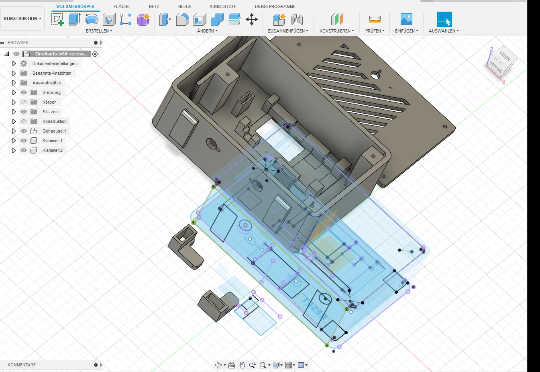Show the hidden Körper folder
Image resolution: width=540 pixels, height=372 pixels.
[x=24, y=102]
